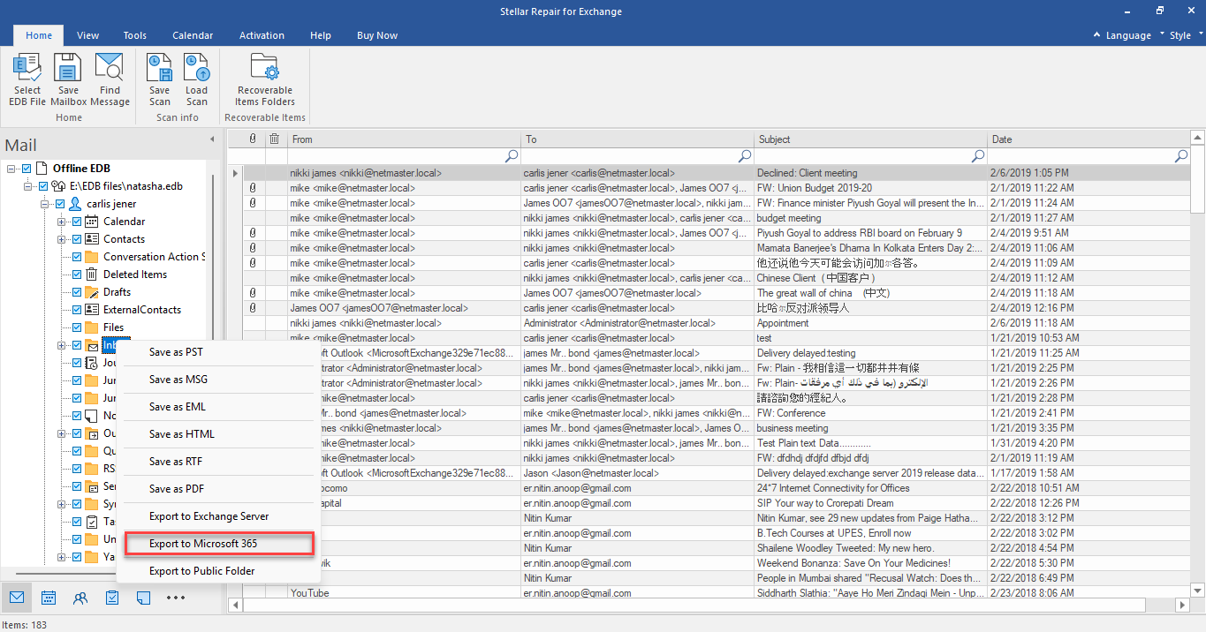
Task: Click the Deleted Items trash folder icon
Action: pyautogui.click(x=92, y=275)
